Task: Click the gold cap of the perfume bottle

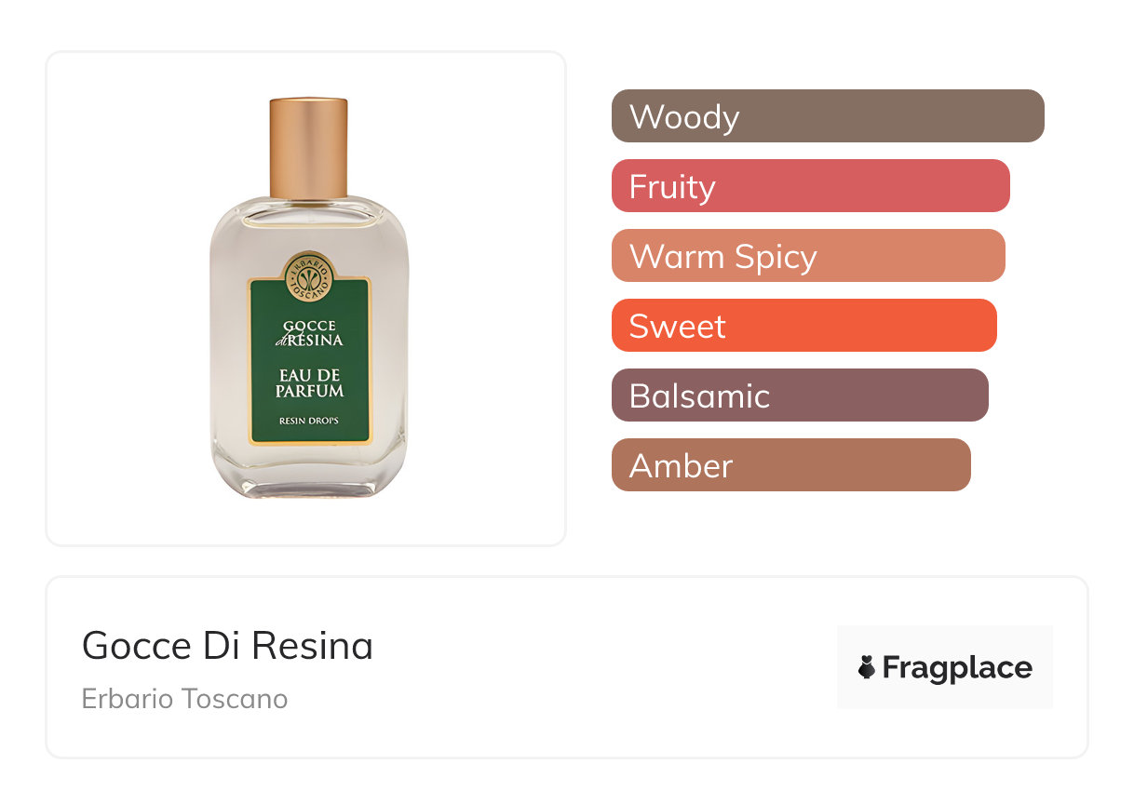Action: [308, 147]
